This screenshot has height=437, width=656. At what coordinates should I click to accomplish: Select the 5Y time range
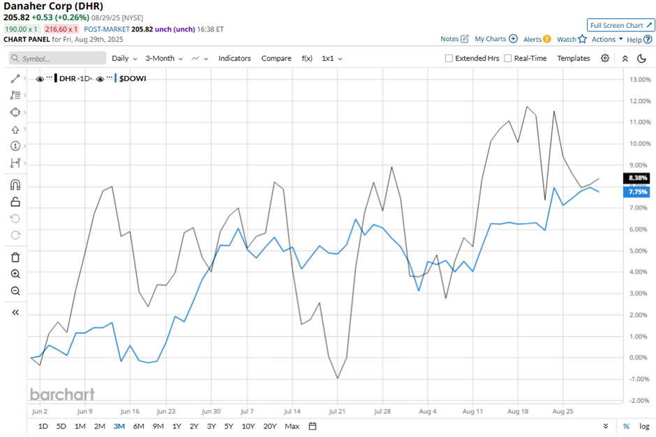[228, 426]
